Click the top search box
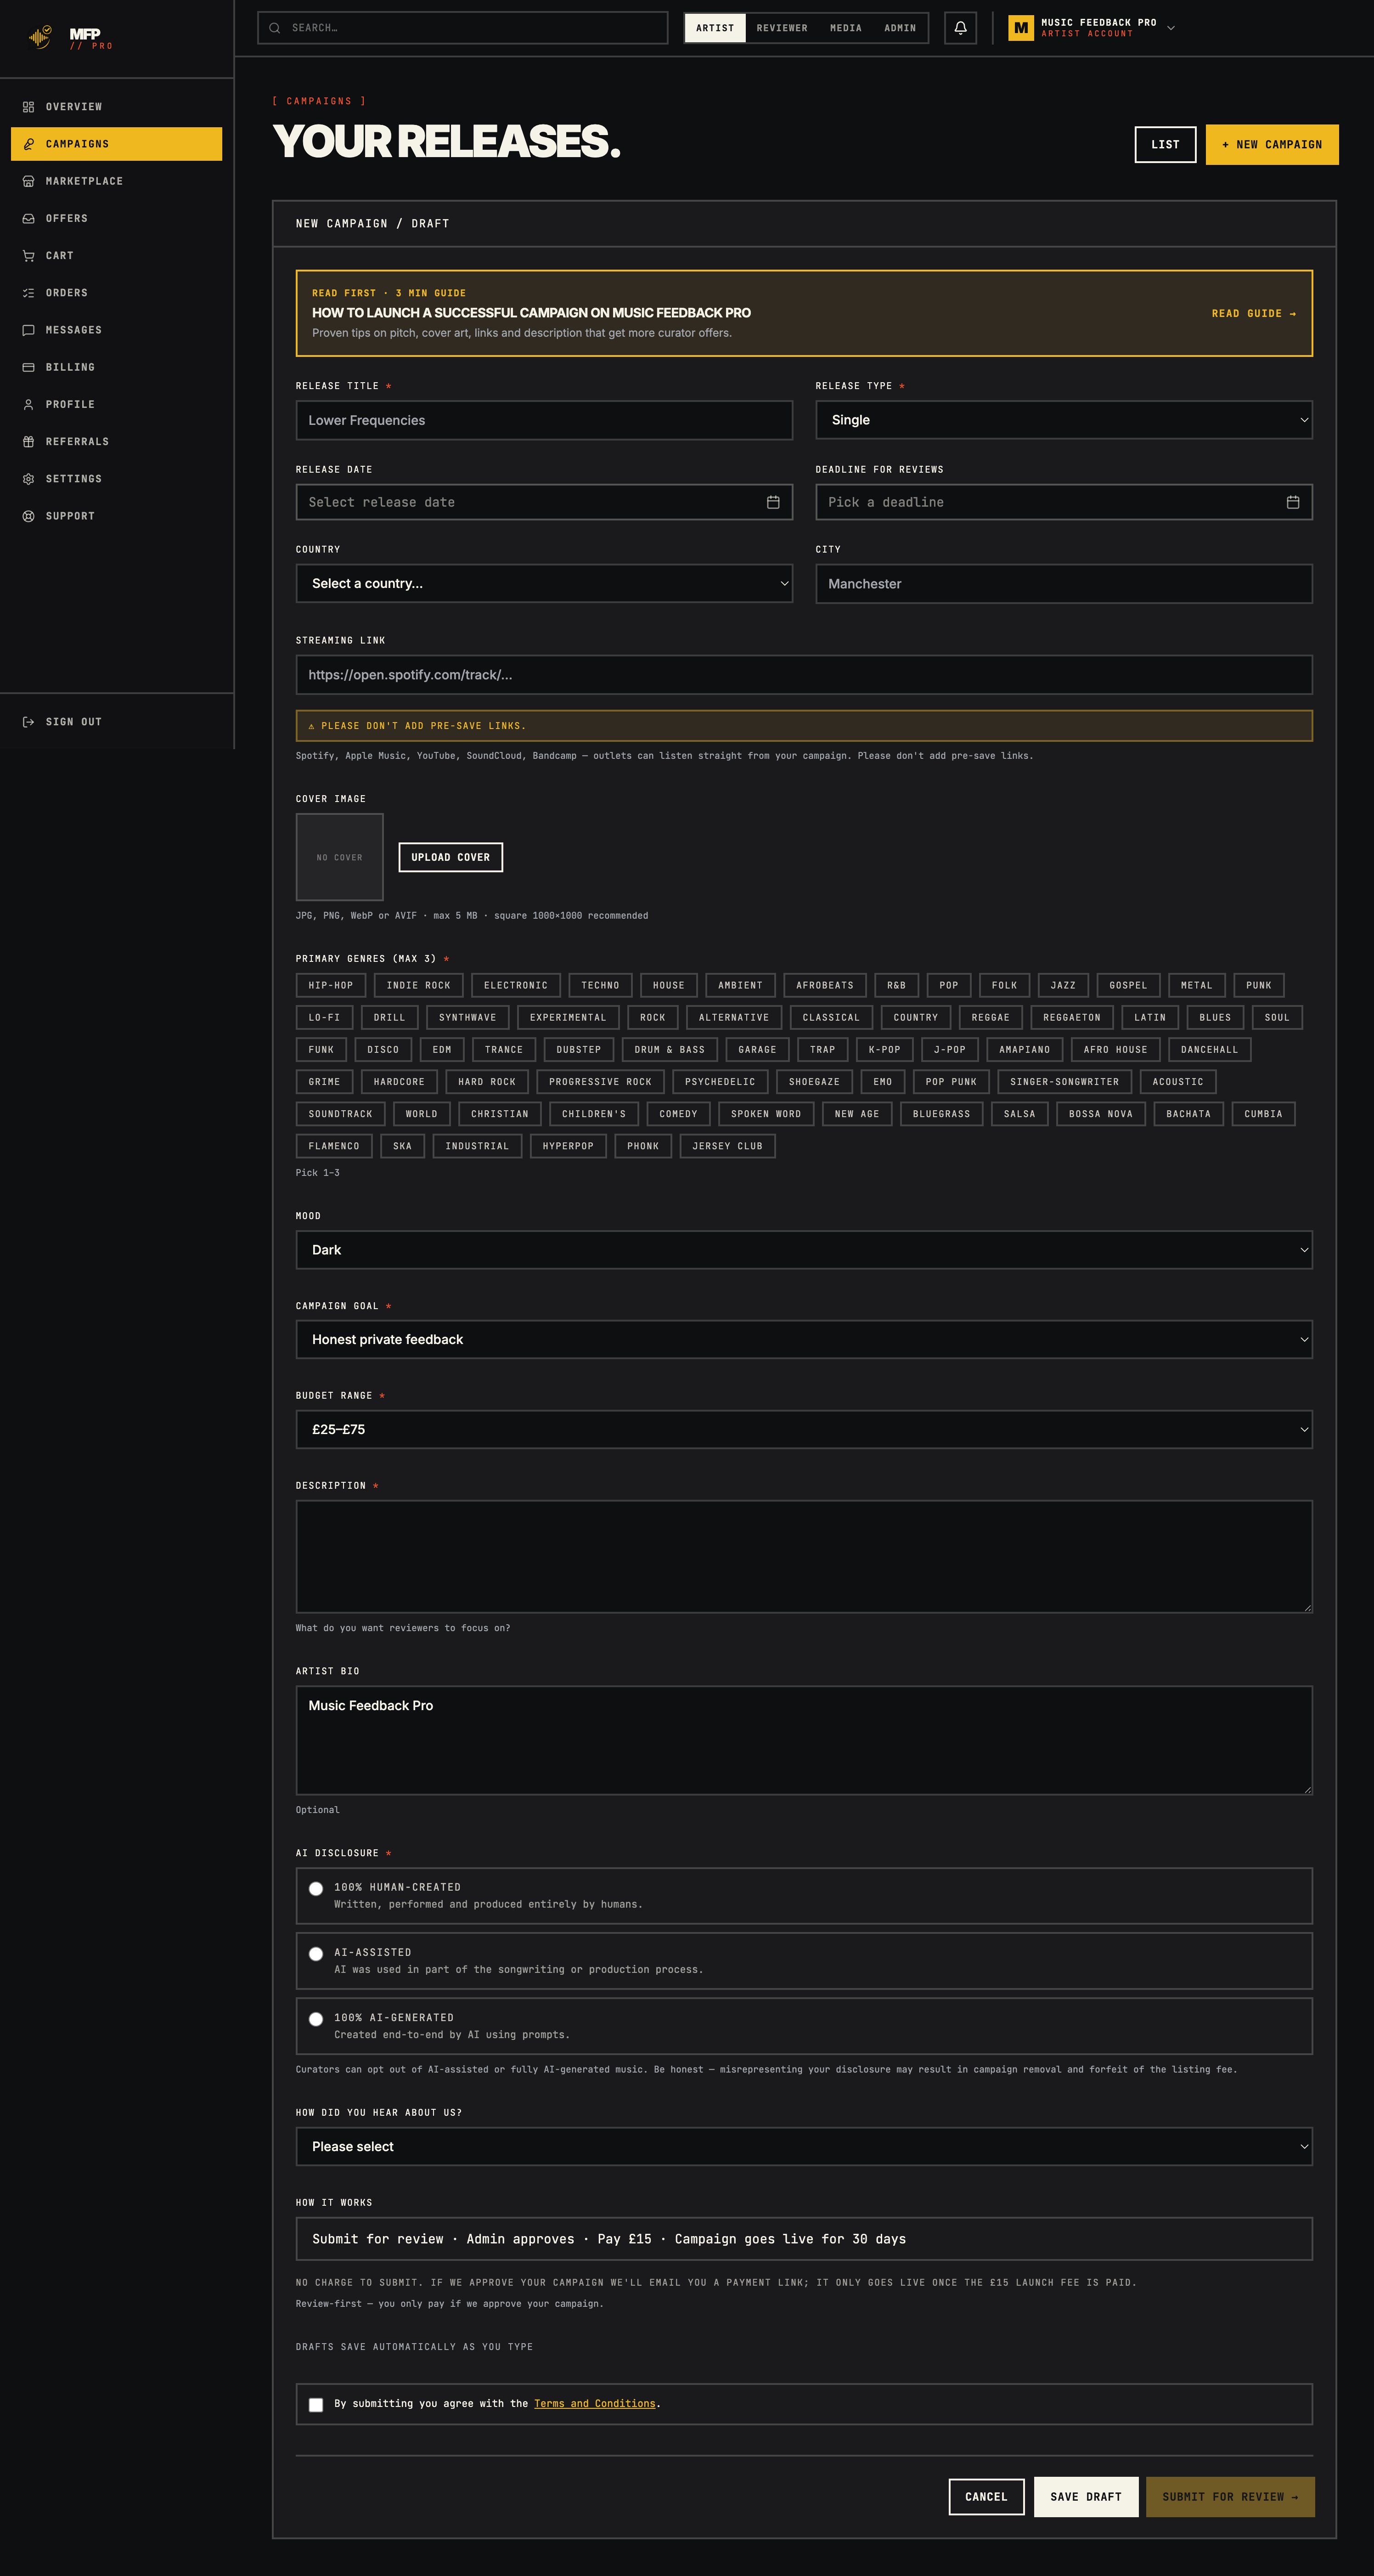The width and height of the screenshot is (1374, 2576). click(x=462, y=28)
